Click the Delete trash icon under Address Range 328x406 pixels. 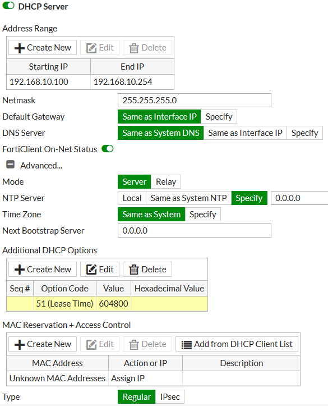point(134,48)
